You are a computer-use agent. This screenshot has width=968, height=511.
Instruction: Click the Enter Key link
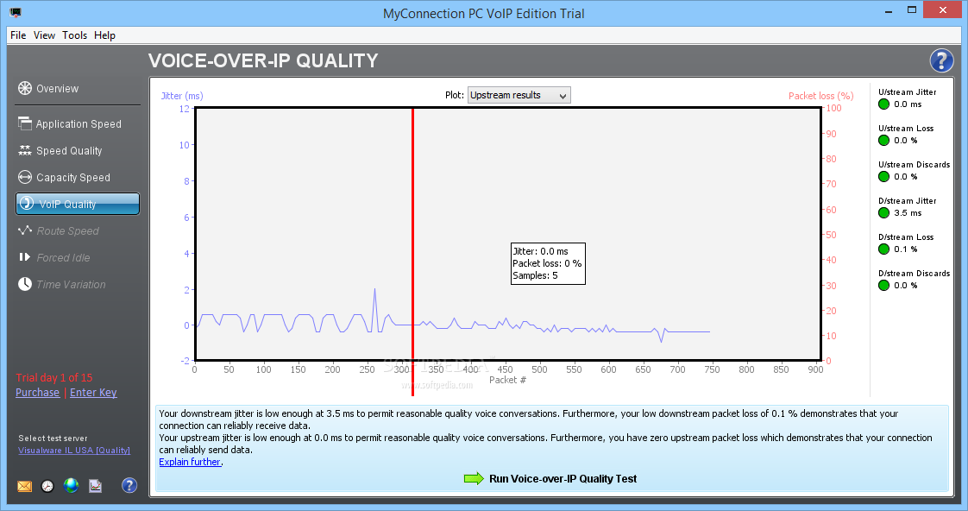coord(93,393)
